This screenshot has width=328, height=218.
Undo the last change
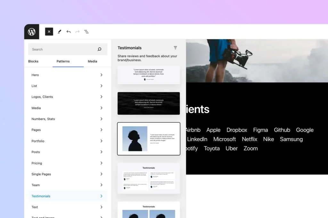click(69, 32)
